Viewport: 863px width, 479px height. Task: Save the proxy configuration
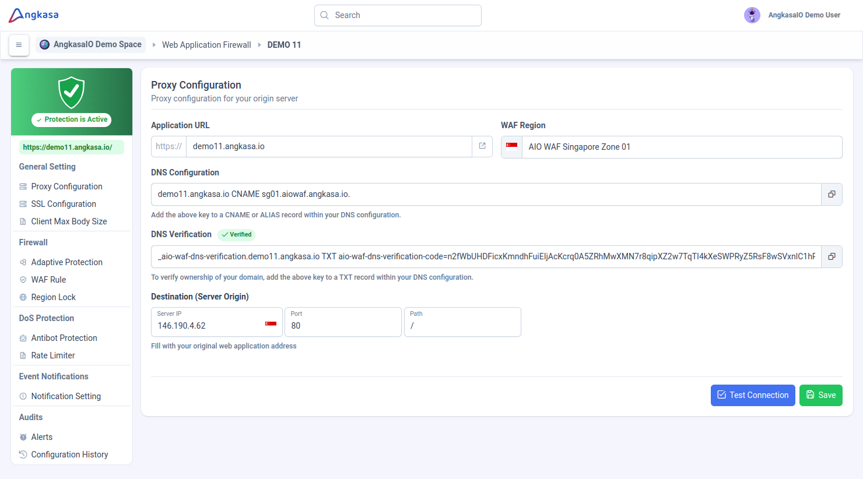pos(821,395)
